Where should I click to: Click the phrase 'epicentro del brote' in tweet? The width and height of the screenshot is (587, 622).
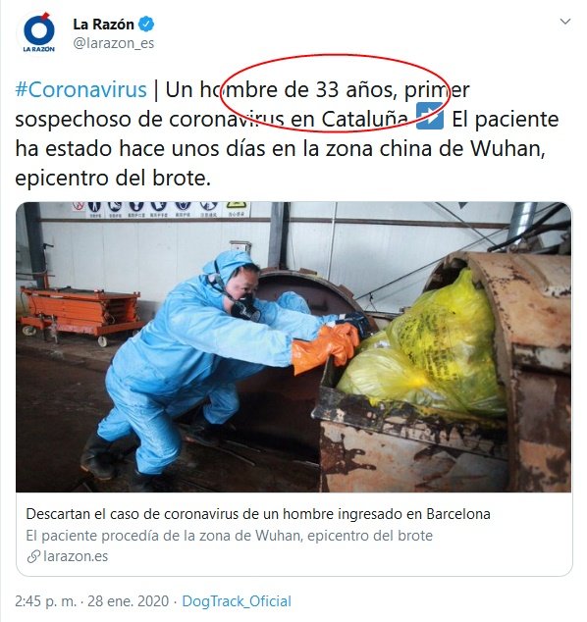click(x=112, y=179)
